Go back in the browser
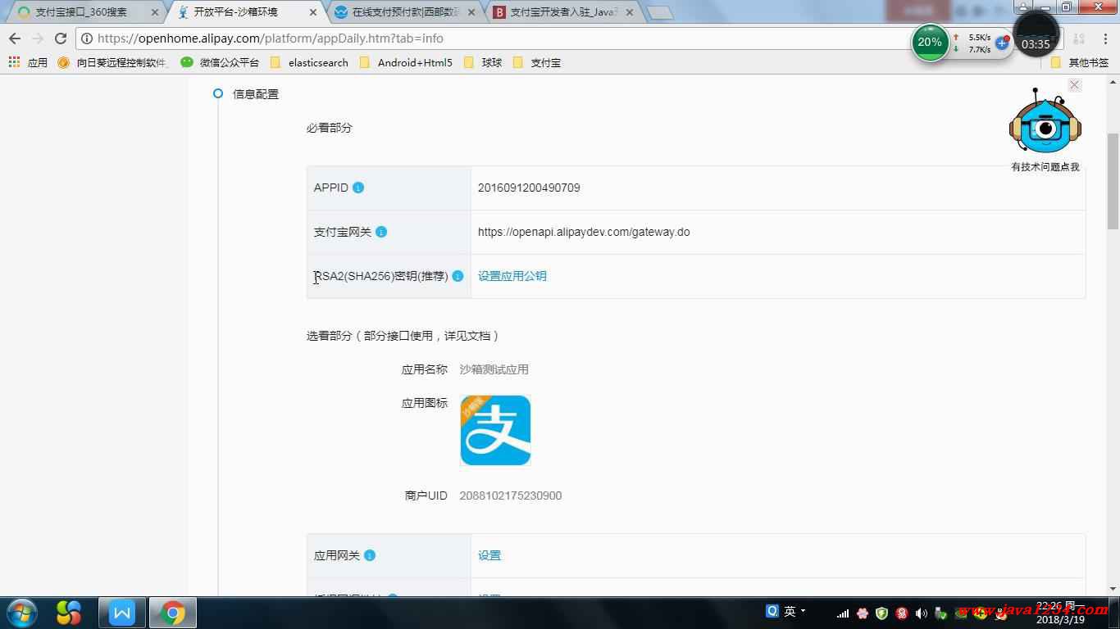 [x=15, y=38]
